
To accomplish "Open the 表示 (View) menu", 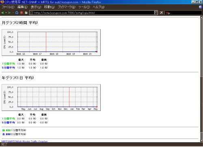I will point(36,7).
